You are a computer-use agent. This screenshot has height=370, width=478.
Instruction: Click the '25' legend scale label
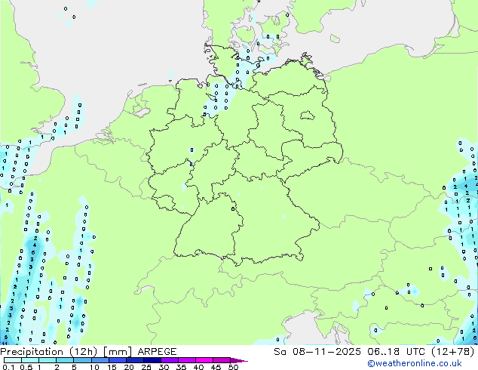tap(146, 367)
